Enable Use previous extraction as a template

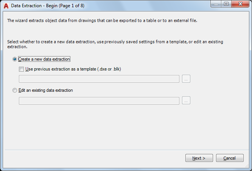pos(21,69)
